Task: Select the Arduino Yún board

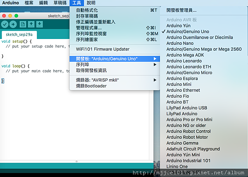Action: click(204, 26)
